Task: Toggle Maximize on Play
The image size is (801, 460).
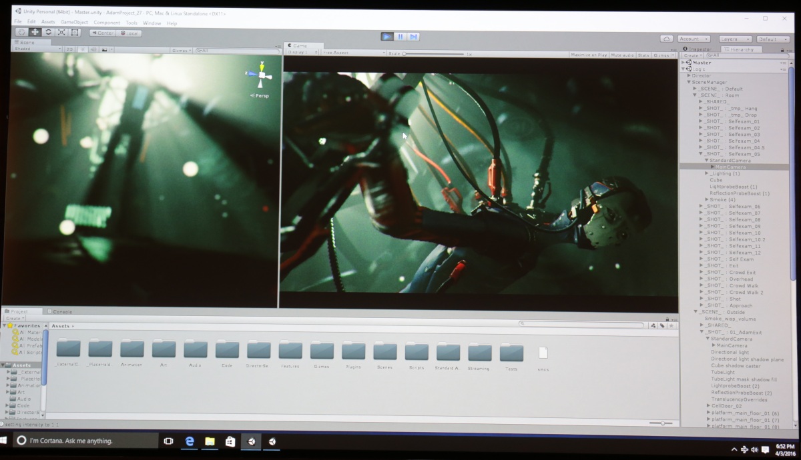Action: [589, 55]
